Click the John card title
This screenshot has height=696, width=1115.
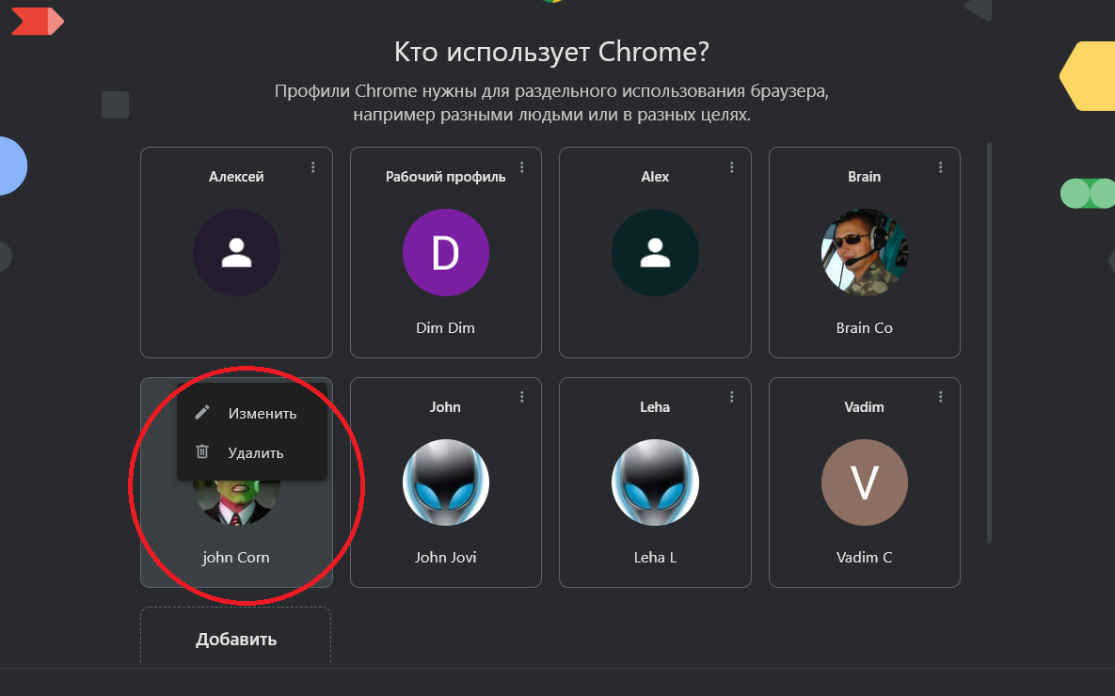click(x=445, y=406)
